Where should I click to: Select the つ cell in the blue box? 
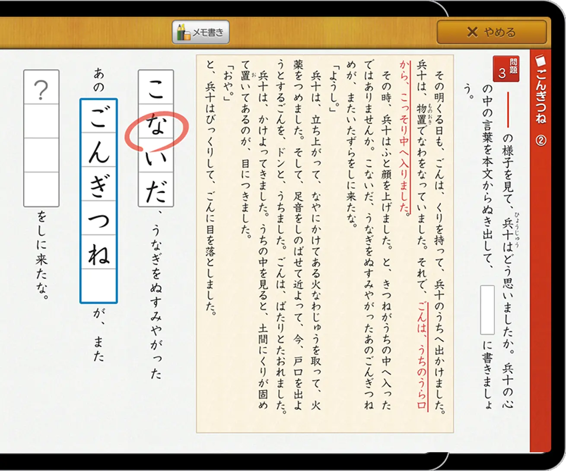[99, 218]
